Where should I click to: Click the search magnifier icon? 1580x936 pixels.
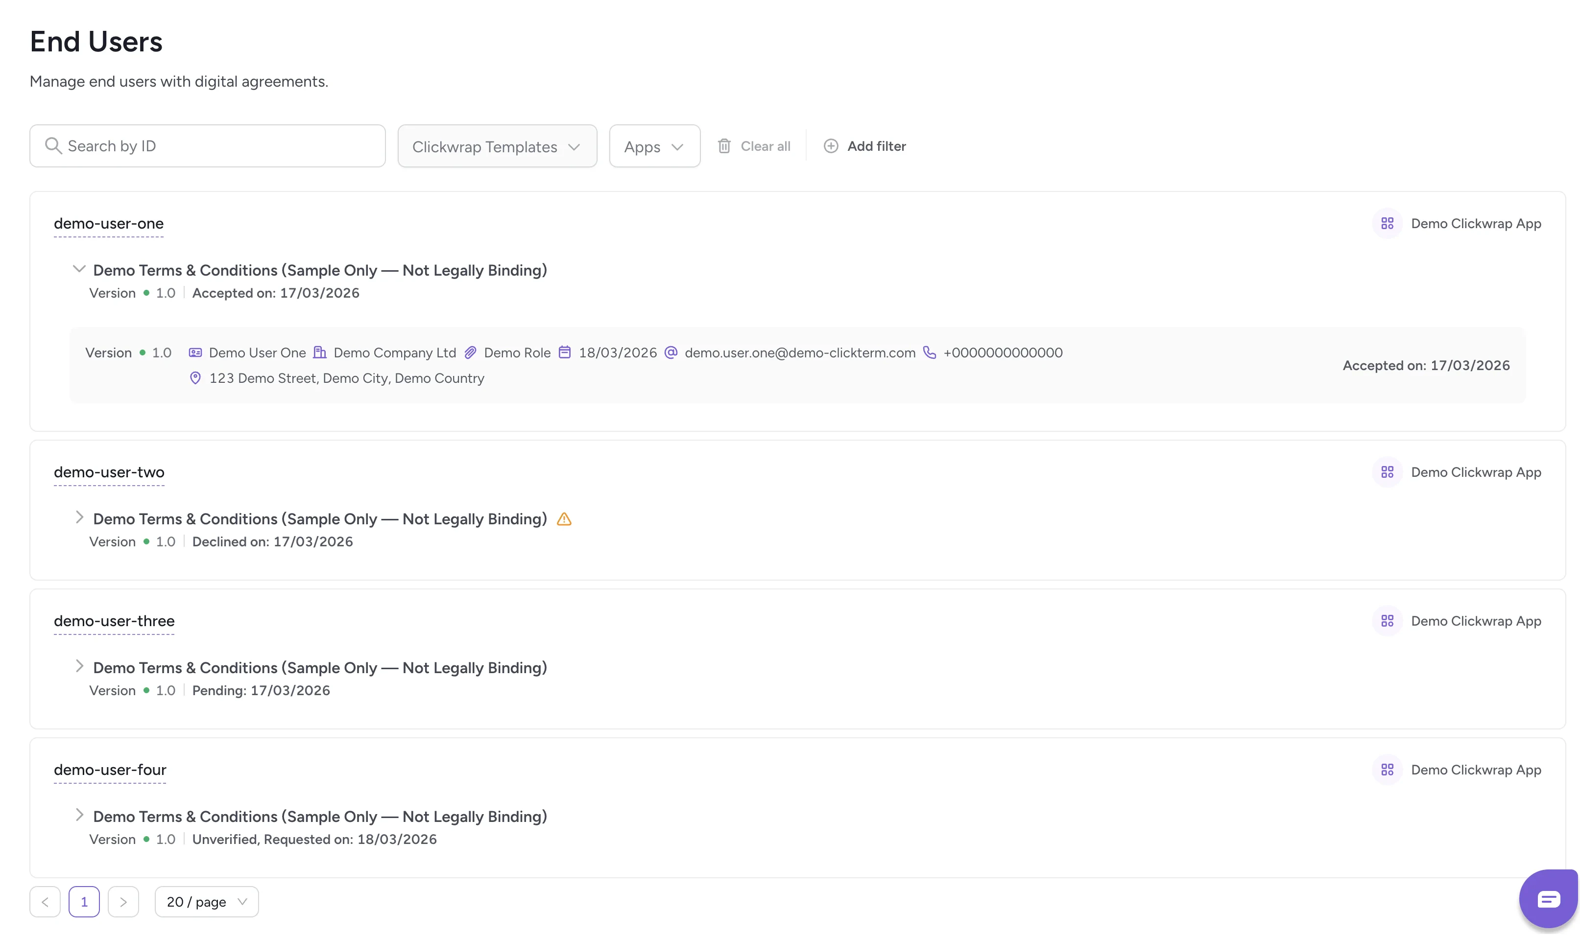pos(54,146)
